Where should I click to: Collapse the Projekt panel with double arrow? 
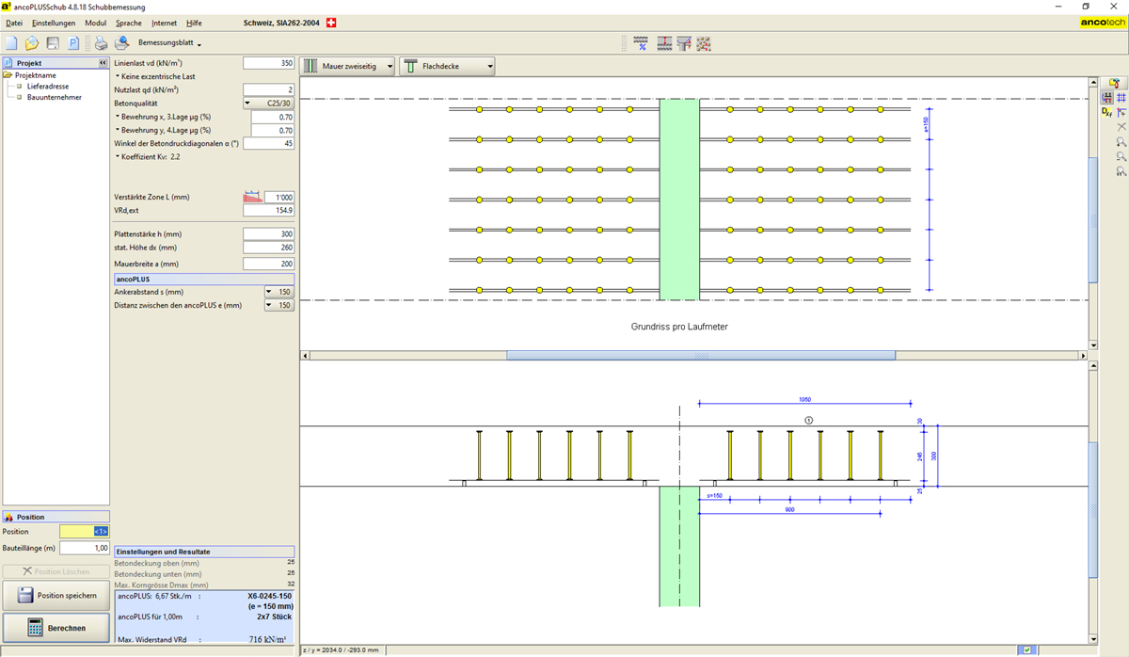coord(103,63)
